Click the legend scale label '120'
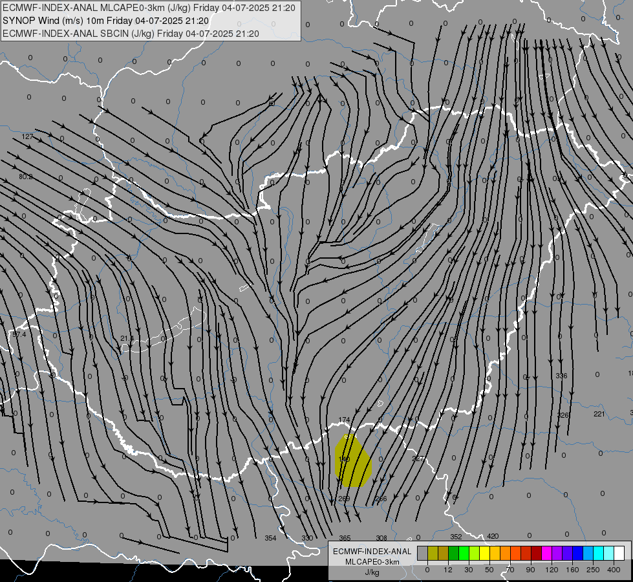 (552, 570)
